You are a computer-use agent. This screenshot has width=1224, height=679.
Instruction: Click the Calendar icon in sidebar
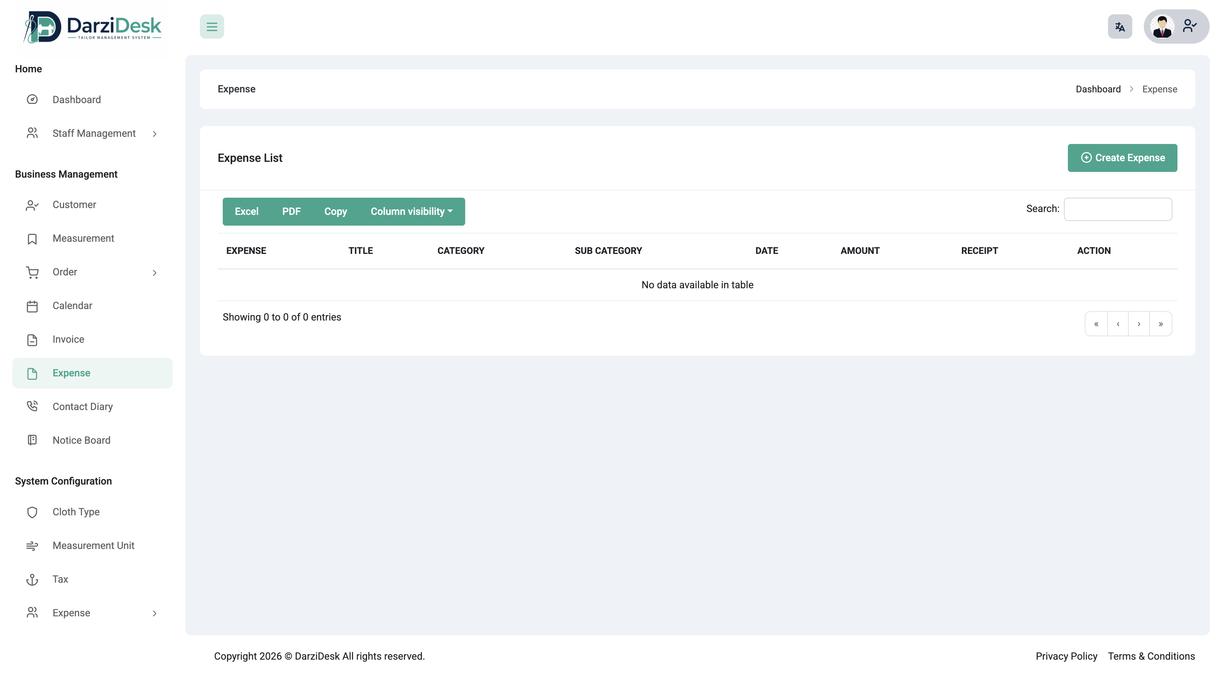[32, 306]
